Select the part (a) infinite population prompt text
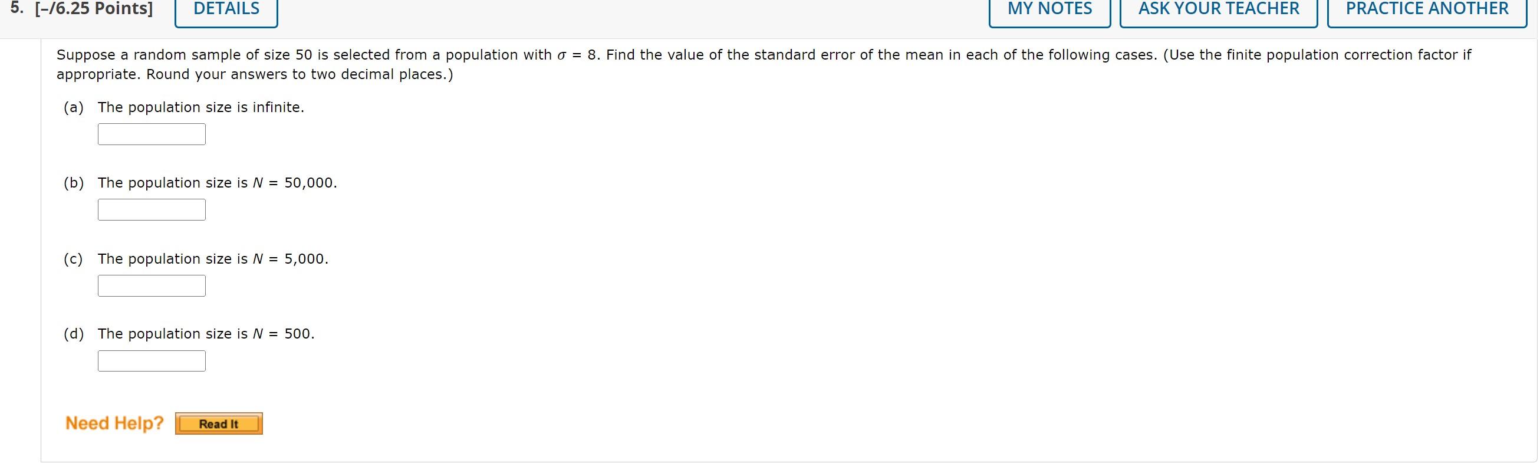The height and width of the screenshot is (473, 1540). point(201,107)
